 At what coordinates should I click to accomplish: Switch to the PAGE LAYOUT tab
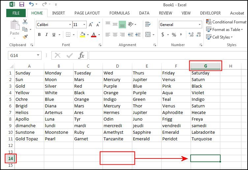click(x=87, y=13)
